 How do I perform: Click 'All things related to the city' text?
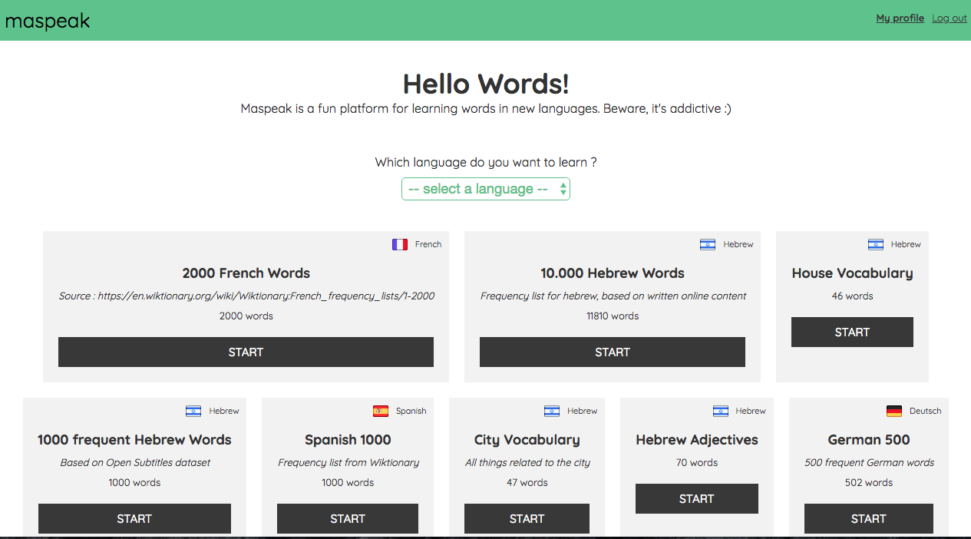527,462
